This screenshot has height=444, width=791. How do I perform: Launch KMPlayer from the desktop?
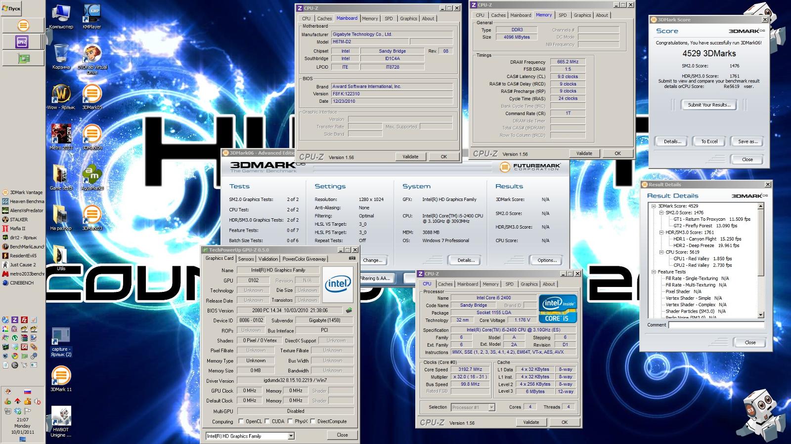91,16
